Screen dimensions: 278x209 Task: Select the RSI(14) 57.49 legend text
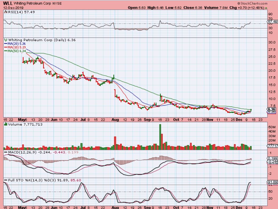[22, 12]
